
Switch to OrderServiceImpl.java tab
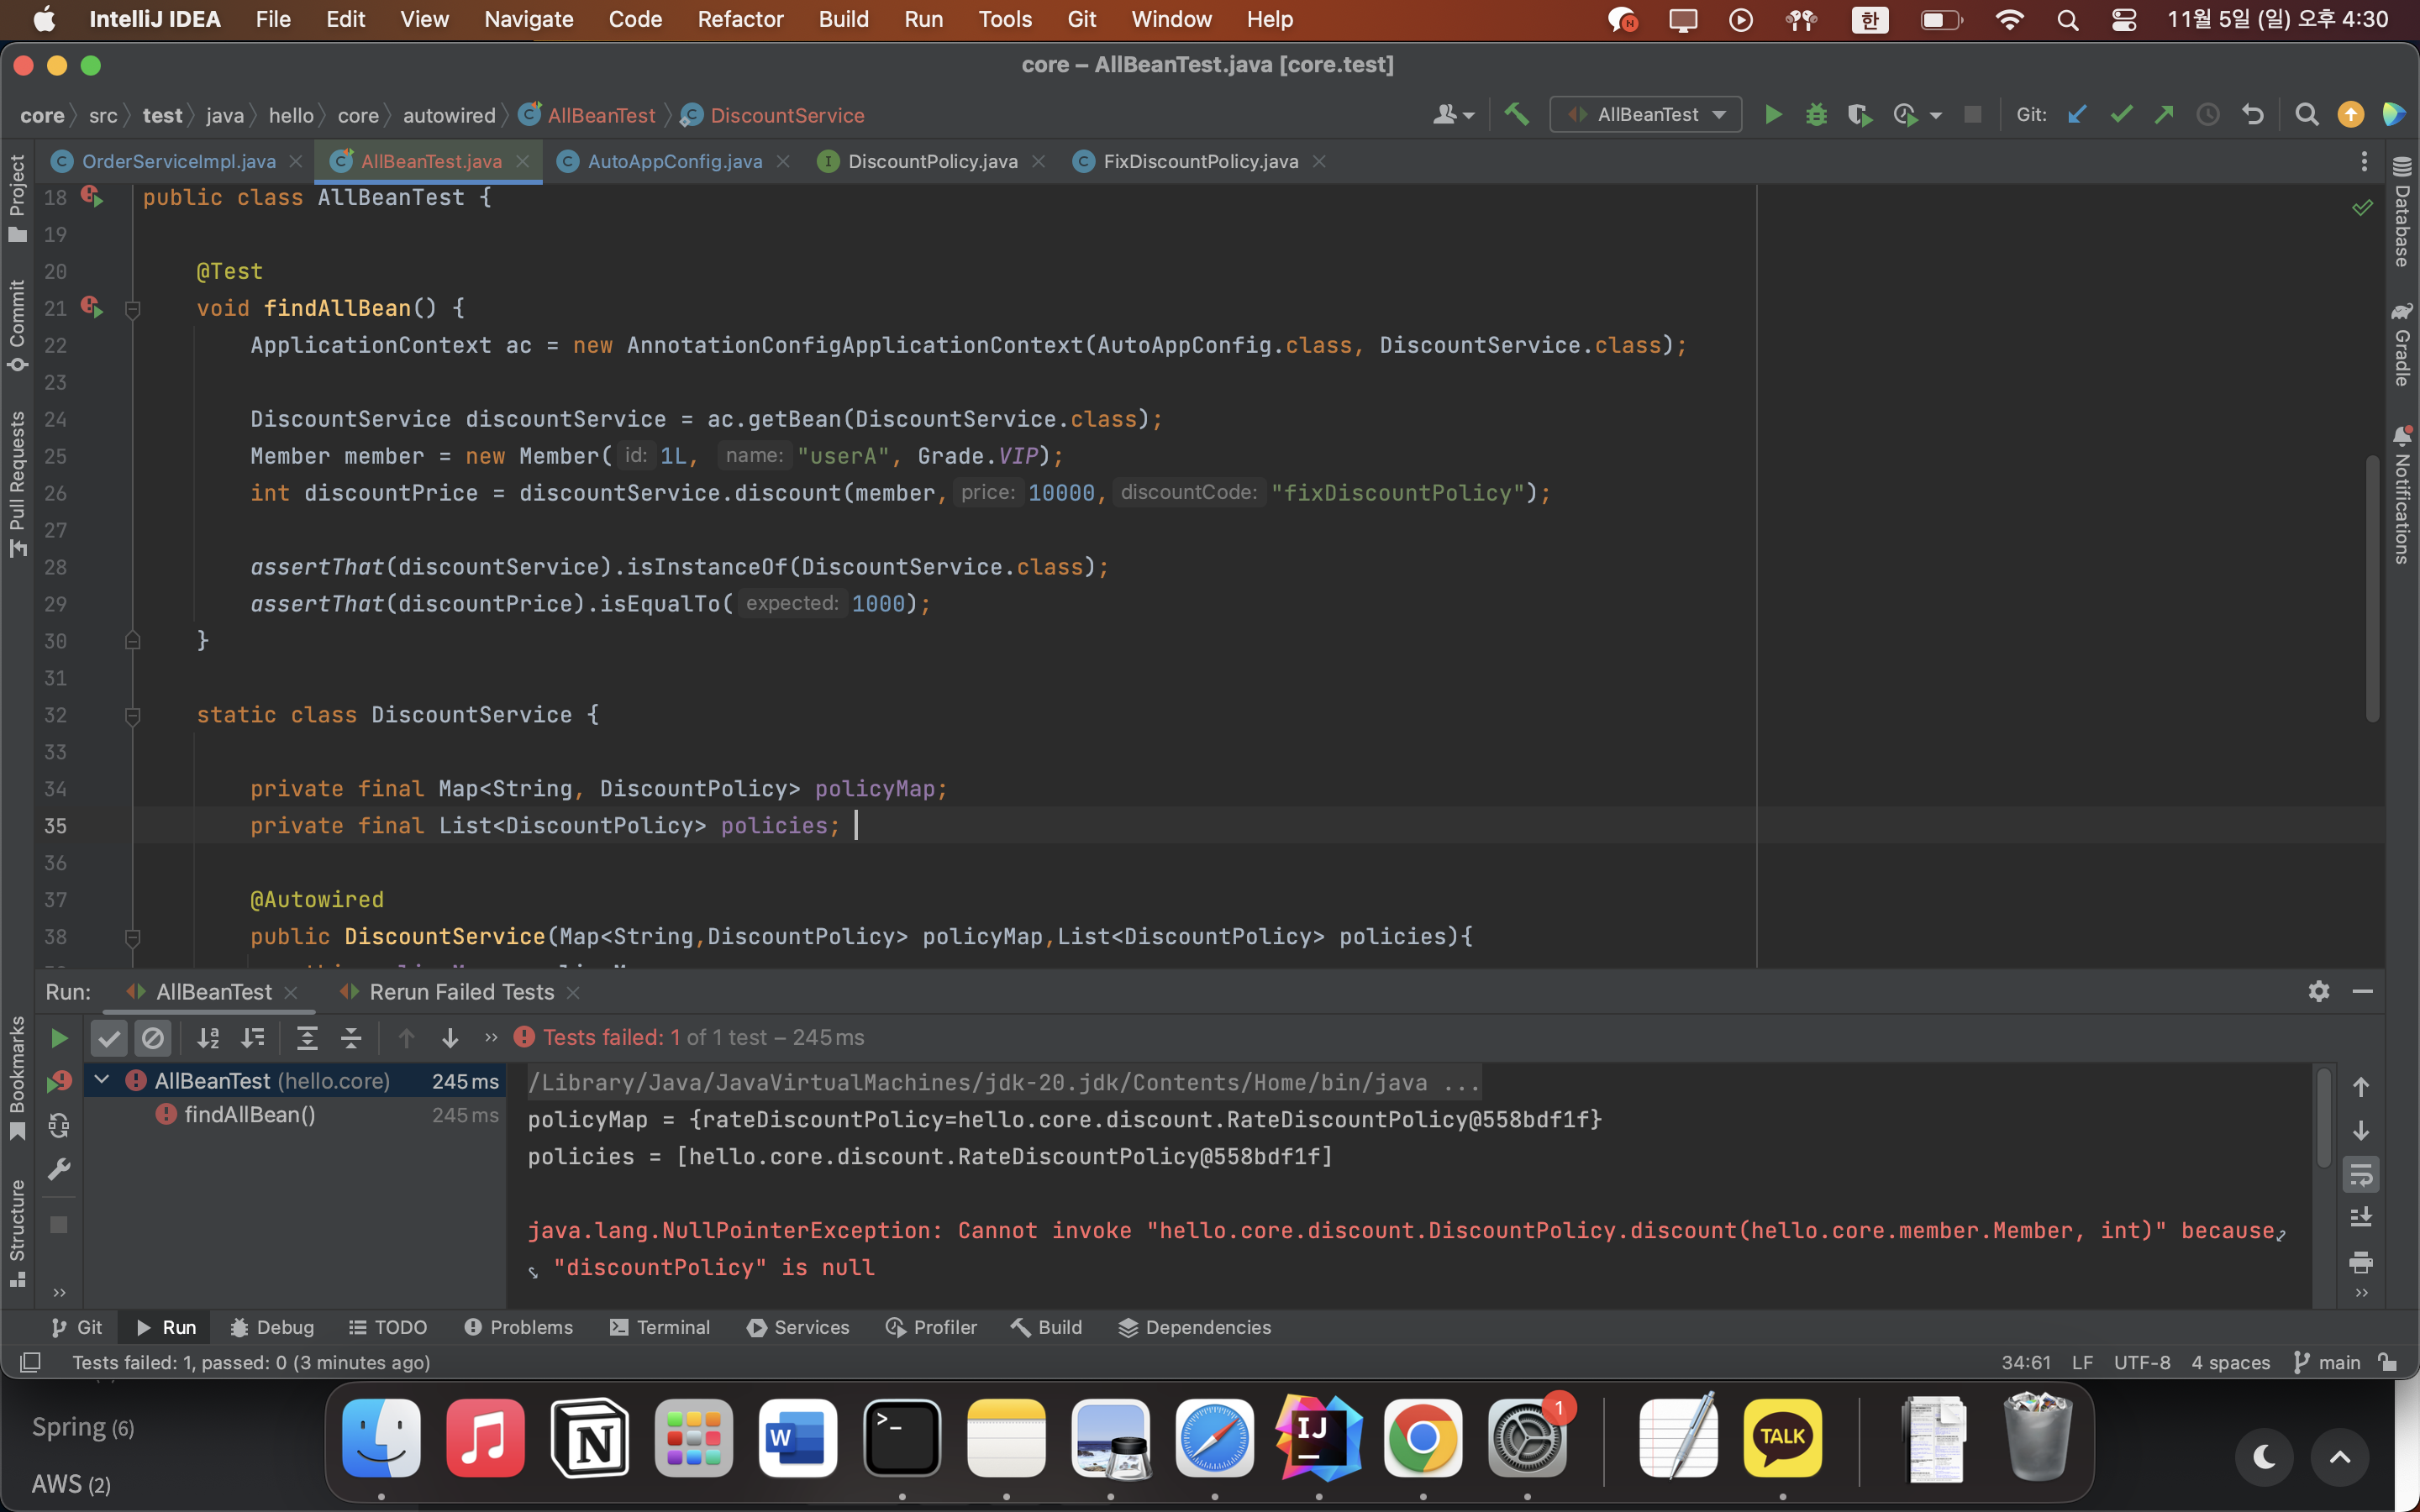coord(178,161)
